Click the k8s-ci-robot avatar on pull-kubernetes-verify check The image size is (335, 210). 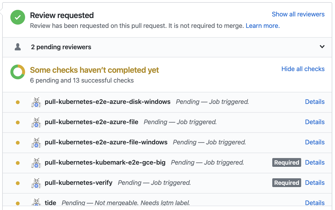coord(36,183)
